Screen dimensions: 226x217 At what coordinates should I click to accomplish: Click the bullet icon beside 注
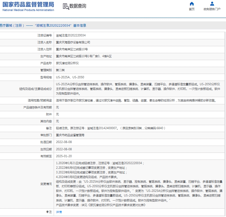coord(47,212)
